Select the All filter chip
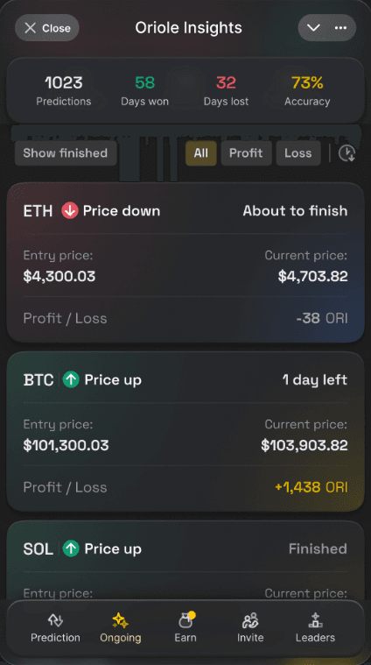Viewport: 371px width, 665px height. [200, 153]
